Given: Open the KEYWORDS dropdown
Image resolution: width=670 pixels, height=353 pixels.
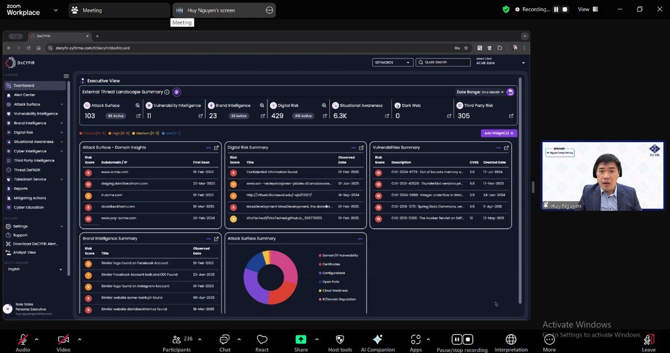Looking at the screenshot, I should (393, 62).
